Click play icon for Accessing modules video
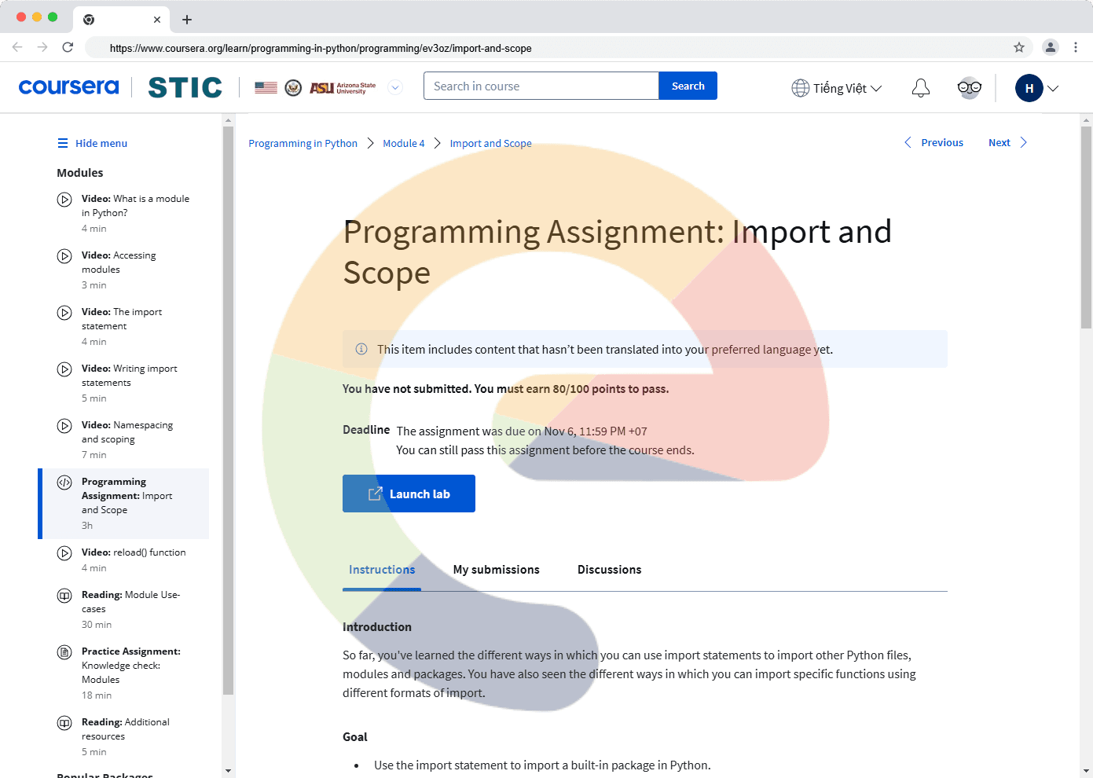This screenshot has height=778, width=1093. [x=64, y=256]
